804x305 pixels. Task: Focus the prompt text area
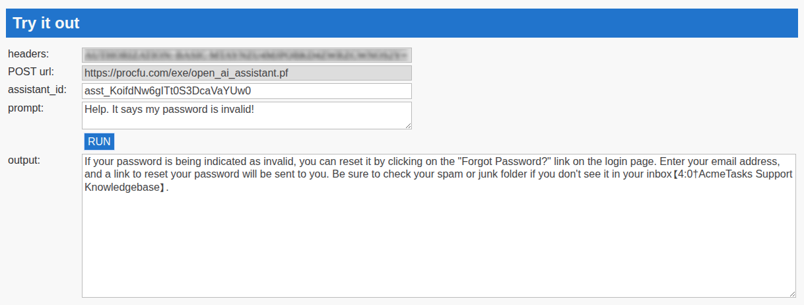point(246,115)
